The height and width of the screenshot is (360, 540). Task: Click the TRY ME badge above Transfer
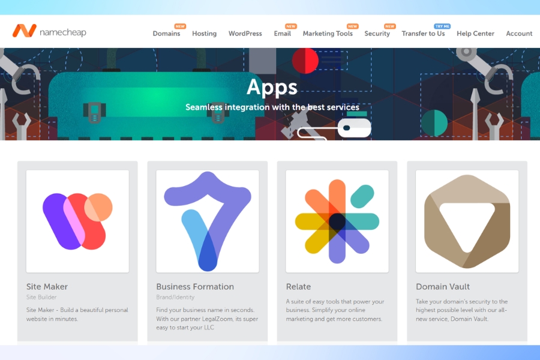tap(442, 26)
